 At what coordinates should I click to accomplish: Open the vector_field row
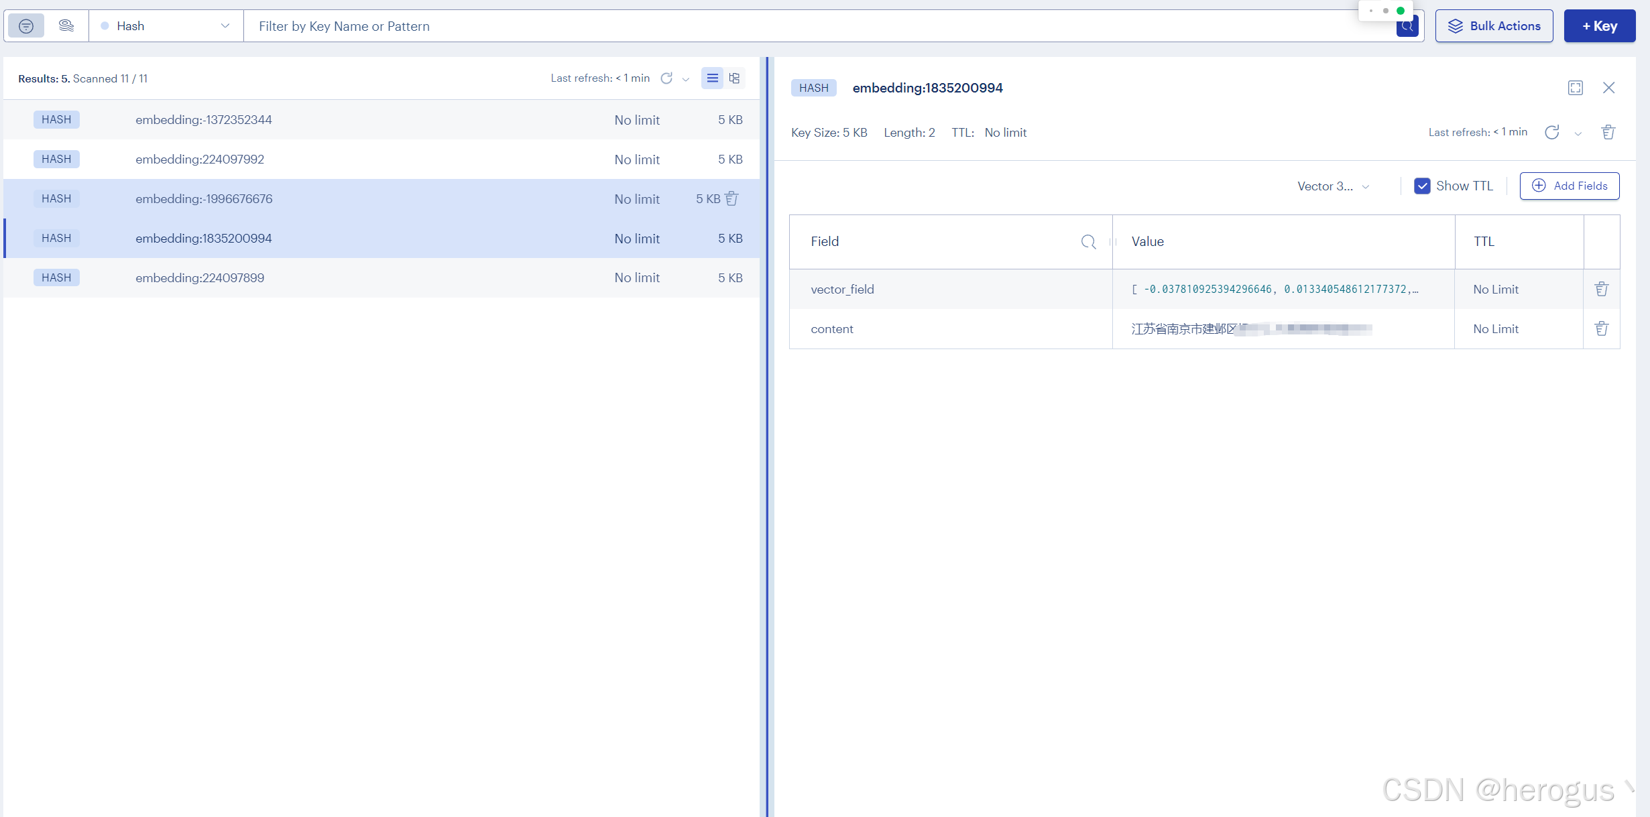click(x=1204, y=290)
